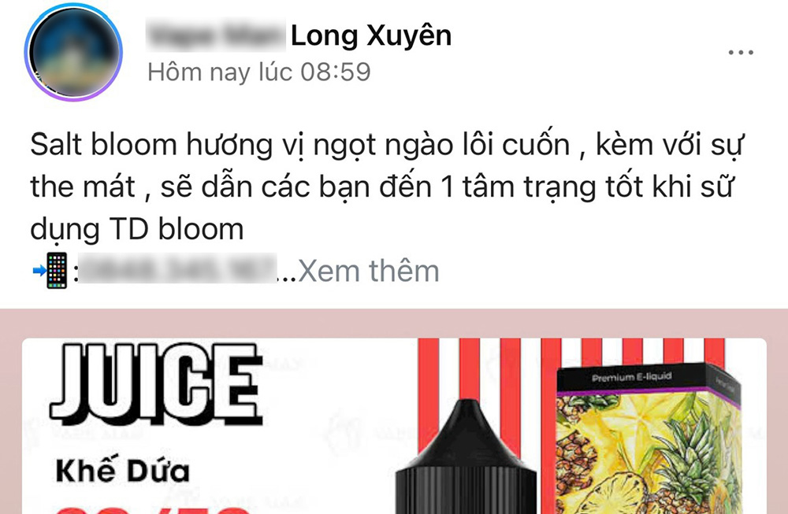Click the TD bloom caption line
This screenshot has width=788, height=514.
click(136, 230)
